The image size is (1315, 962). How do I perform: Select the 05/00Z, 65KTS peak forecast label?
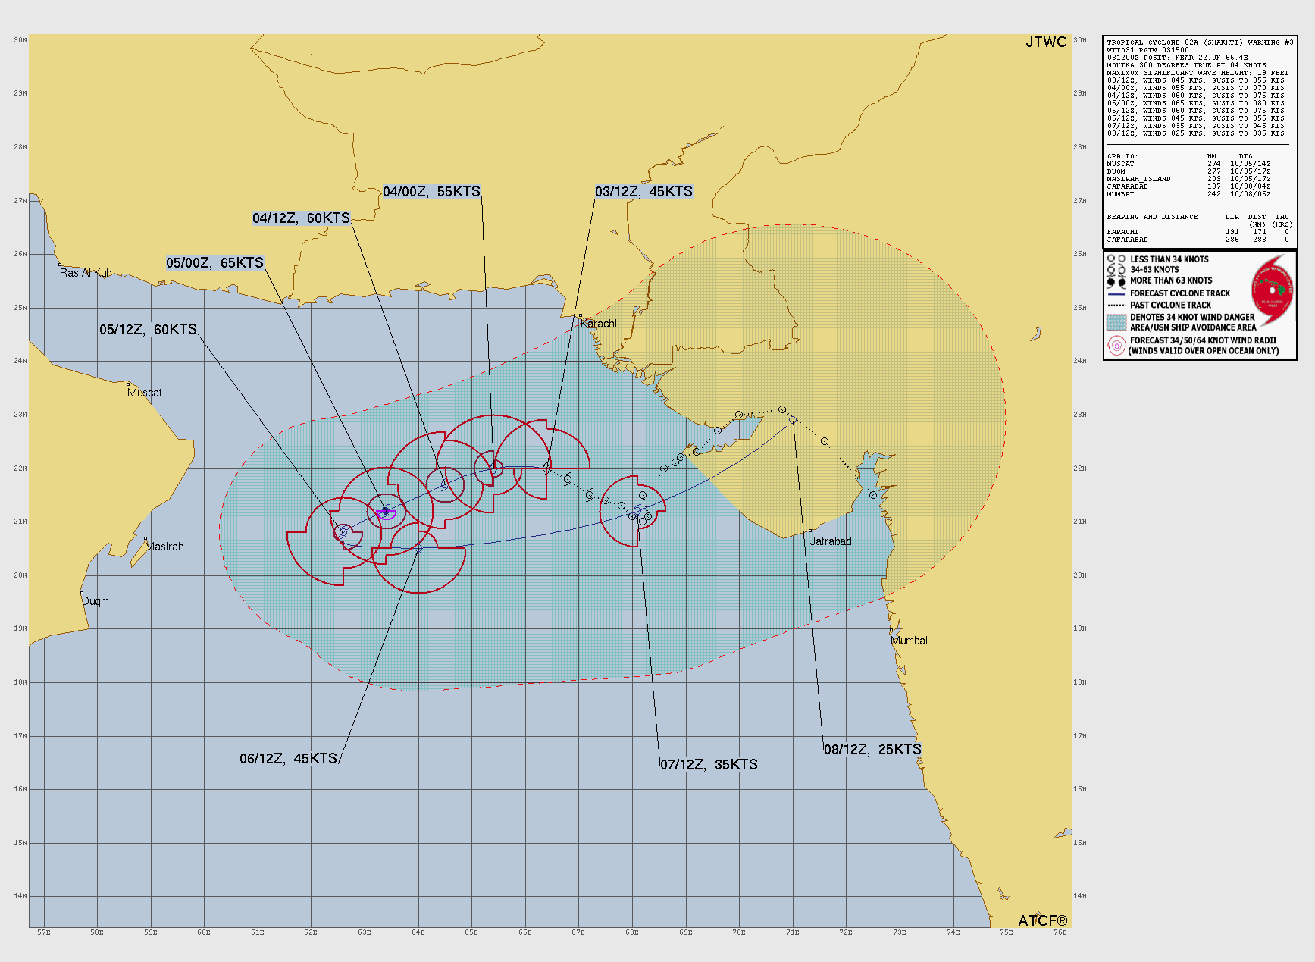214,263
